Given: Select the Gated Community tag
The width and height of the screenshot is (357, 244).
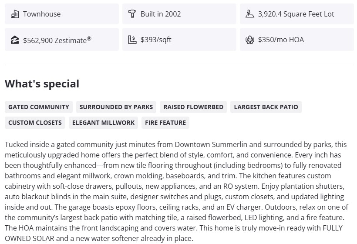Looking at the screenshot, I should [x=39, y=107].
